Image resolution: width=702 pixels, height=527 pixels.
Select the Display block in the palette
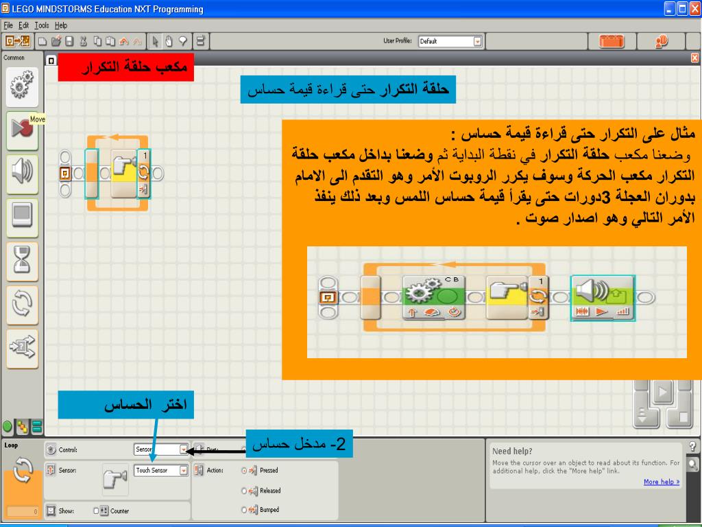pos(22,218)
